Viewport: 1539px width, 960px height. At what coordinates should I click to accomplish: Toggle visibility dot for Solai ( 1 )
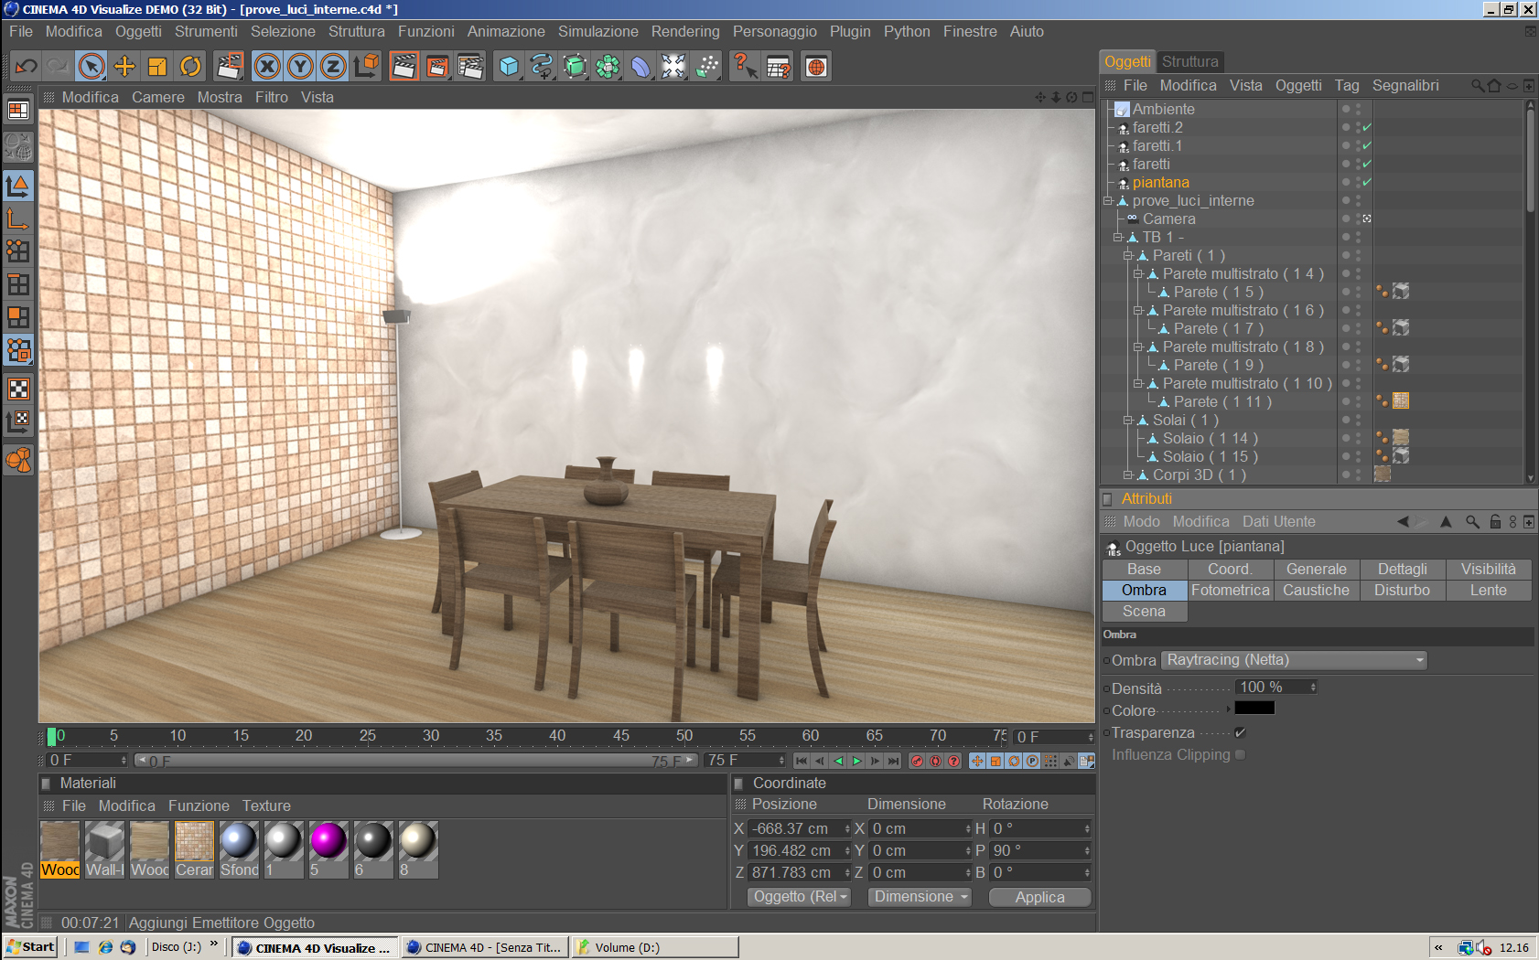click(1346, 420)
